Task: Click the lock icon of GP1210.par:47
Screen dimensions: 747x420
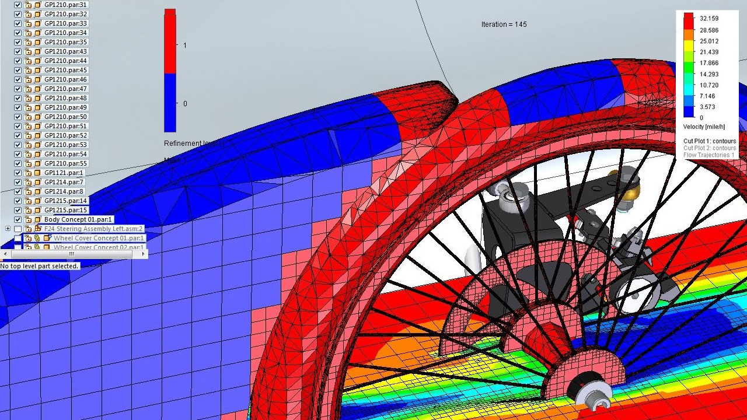Action: [27, 89]
